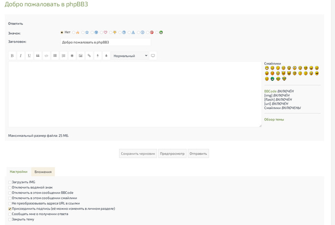Click the 'Смайлики ВКЛЮЧЕНЫ' status text
This screenshot has height=225, width=335.
[282, 108]
